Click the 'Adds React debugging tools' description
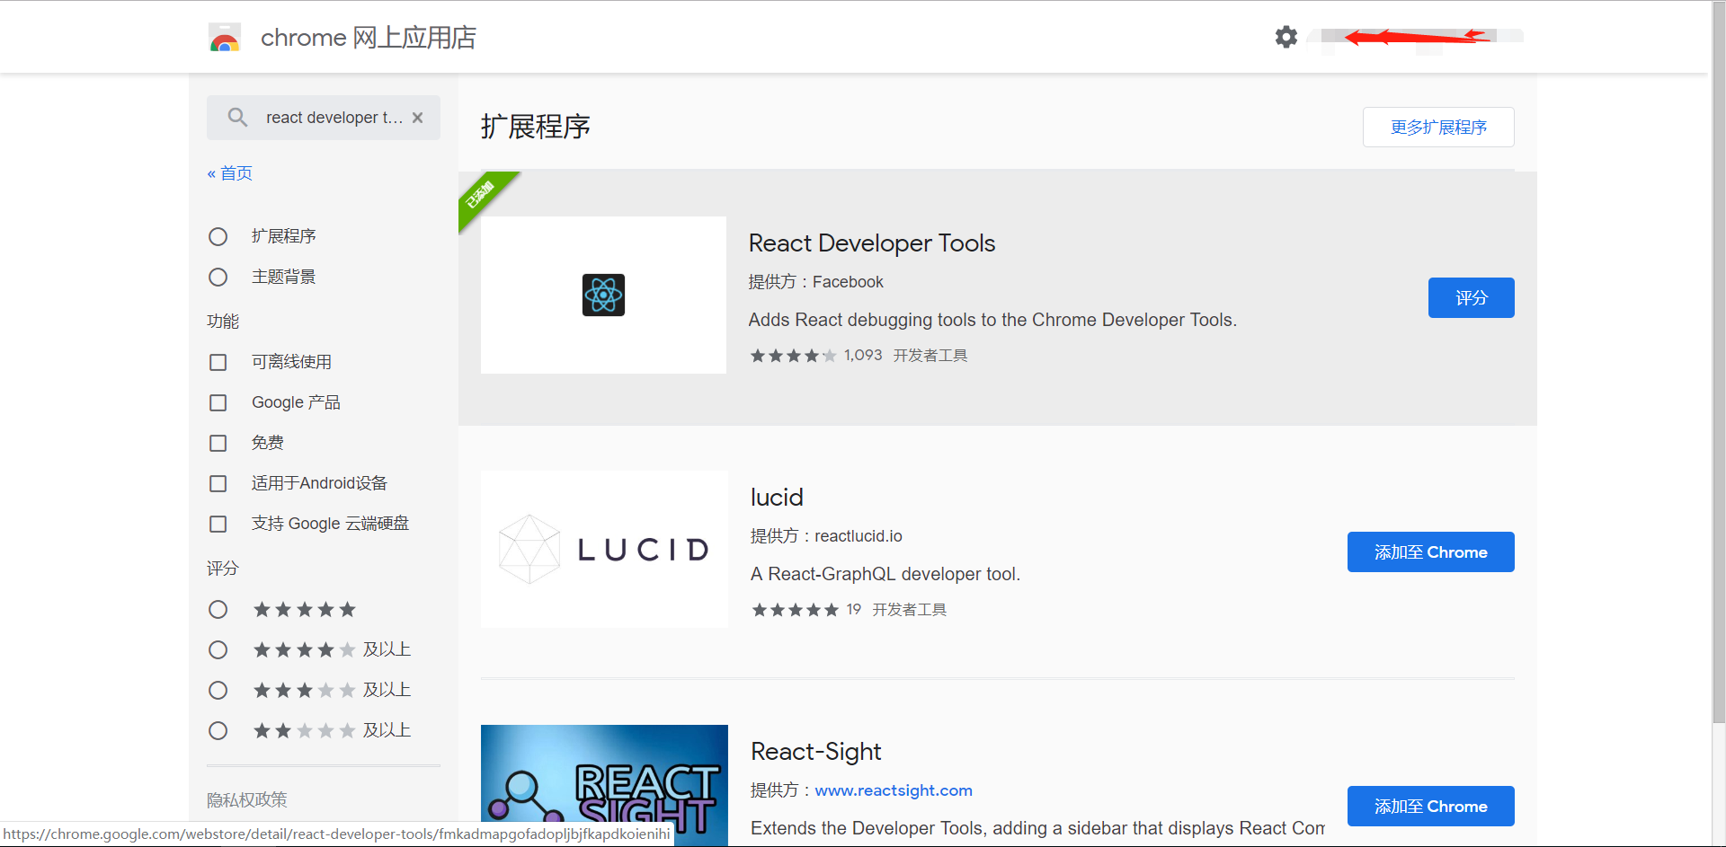The image size is (1726, 847). pos(992,320)
